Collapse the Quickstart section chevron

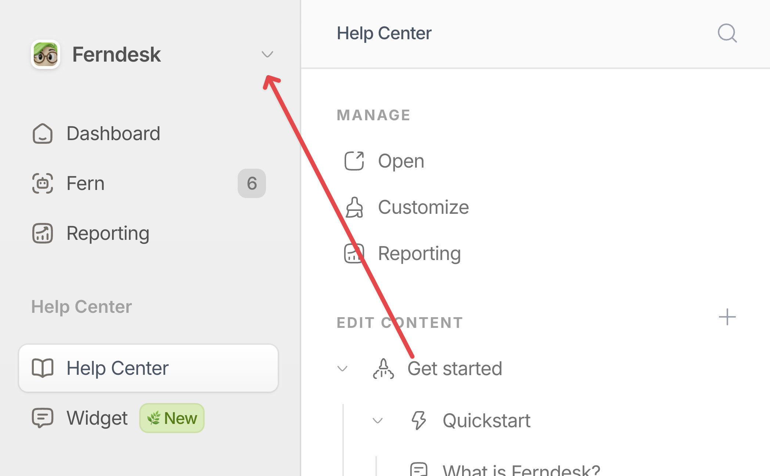(x=378, y=420)
